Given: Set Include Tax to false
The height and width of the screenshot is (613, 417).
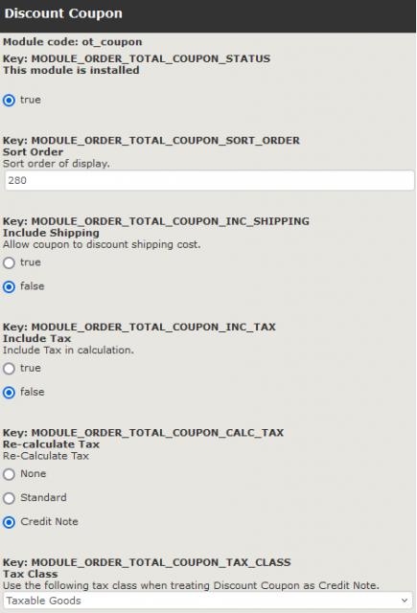Looking at the screenshot, I should (9, 392).
